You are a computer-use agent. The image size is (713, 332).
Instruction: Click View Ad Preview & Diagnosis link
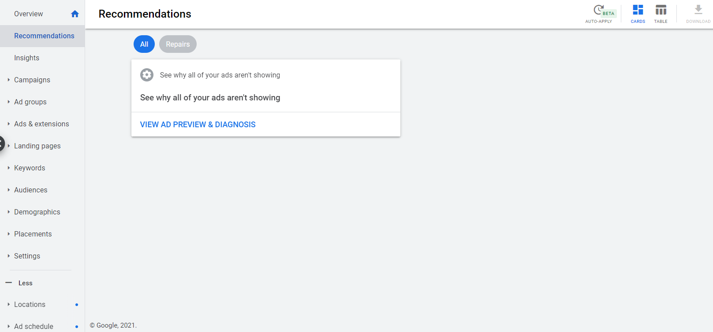click(x=198, y=125)
